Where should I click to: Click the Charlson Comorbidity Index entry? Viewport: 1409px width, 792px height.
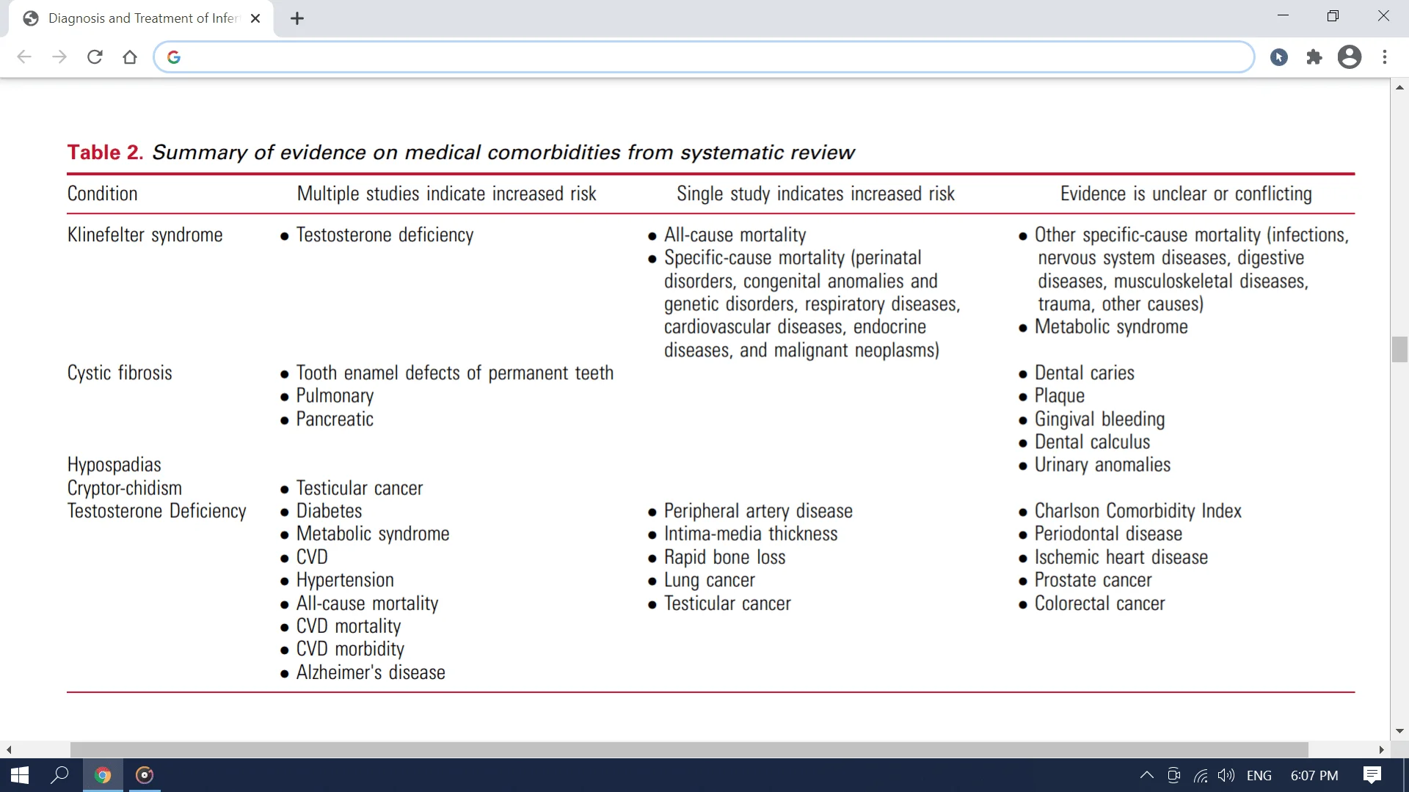pyautogui.click(x=1137, y=511)
